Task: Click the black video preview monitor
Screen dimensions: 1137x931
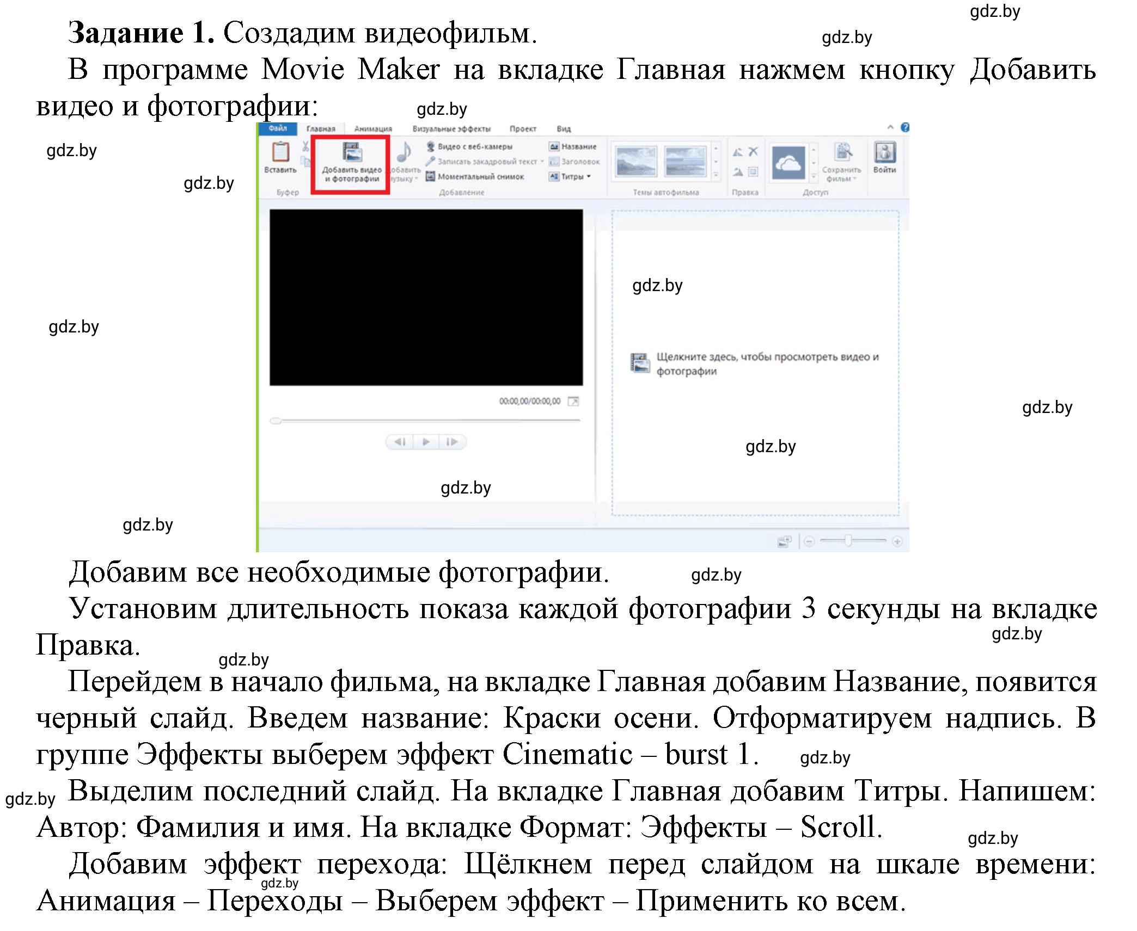Action: (x=426, y=297)
